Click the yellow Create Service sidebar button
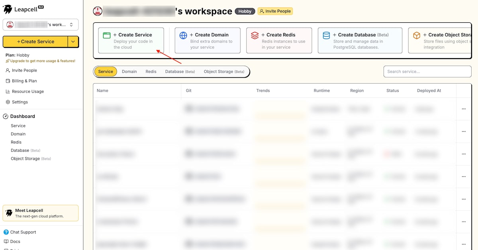 [x=35, y=41]
